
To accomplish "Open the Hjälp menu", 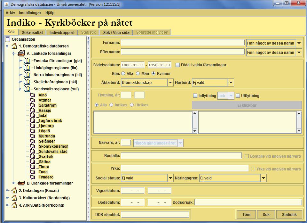I will click(x=50, y=13).
